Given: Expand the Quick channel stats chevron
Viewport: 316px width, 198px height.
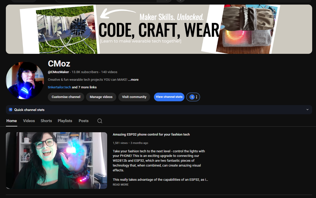Looking at the screenshot, I should pos(307,110).
